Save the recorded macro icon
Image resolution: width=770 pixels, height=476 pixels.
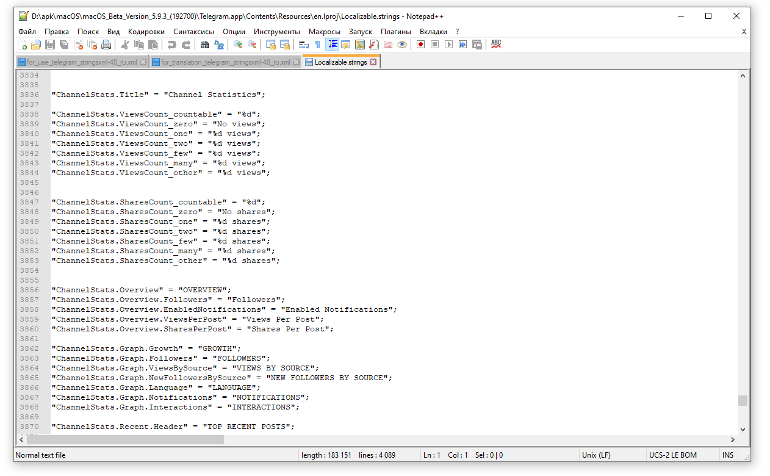[477, 45]
